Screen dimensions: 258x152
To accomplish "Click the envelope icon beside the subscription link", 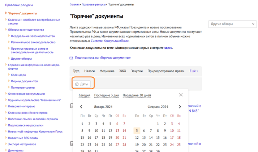I will click(x=71, y=58).
